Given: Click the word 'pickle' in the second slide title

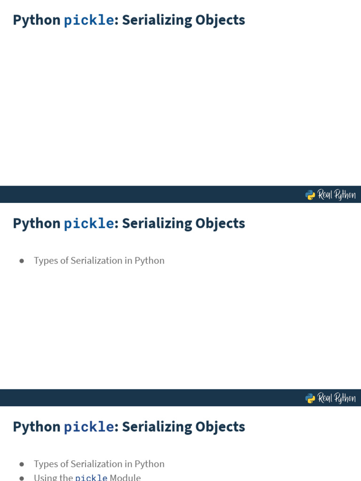Looking at the screenshot, I should (x=89, y=224).
